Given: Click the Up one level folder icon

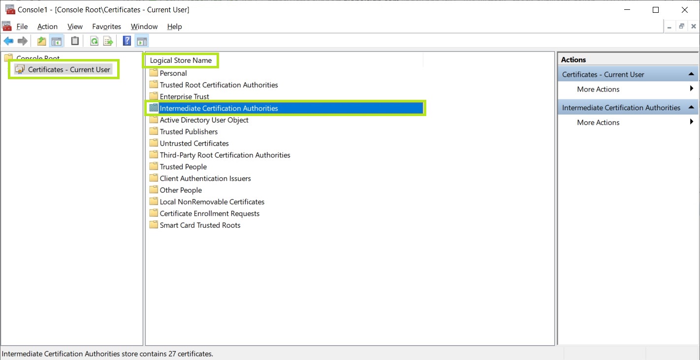Looking at the screenshot, I should click(42, 41).
